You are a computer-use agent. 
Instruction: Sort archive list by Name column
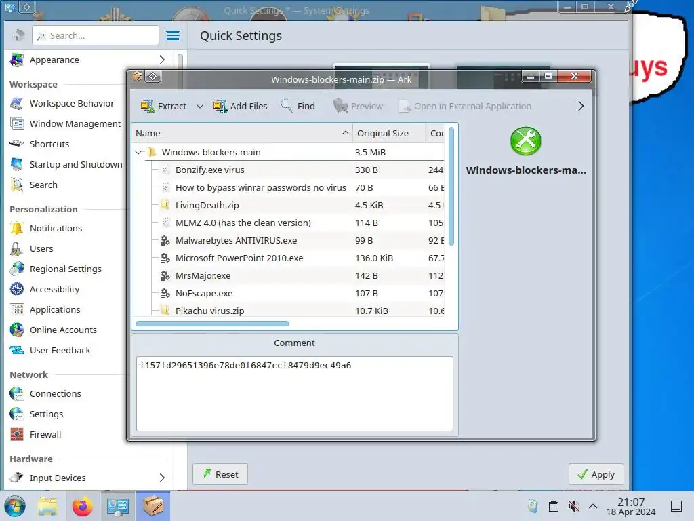(242, 134)
